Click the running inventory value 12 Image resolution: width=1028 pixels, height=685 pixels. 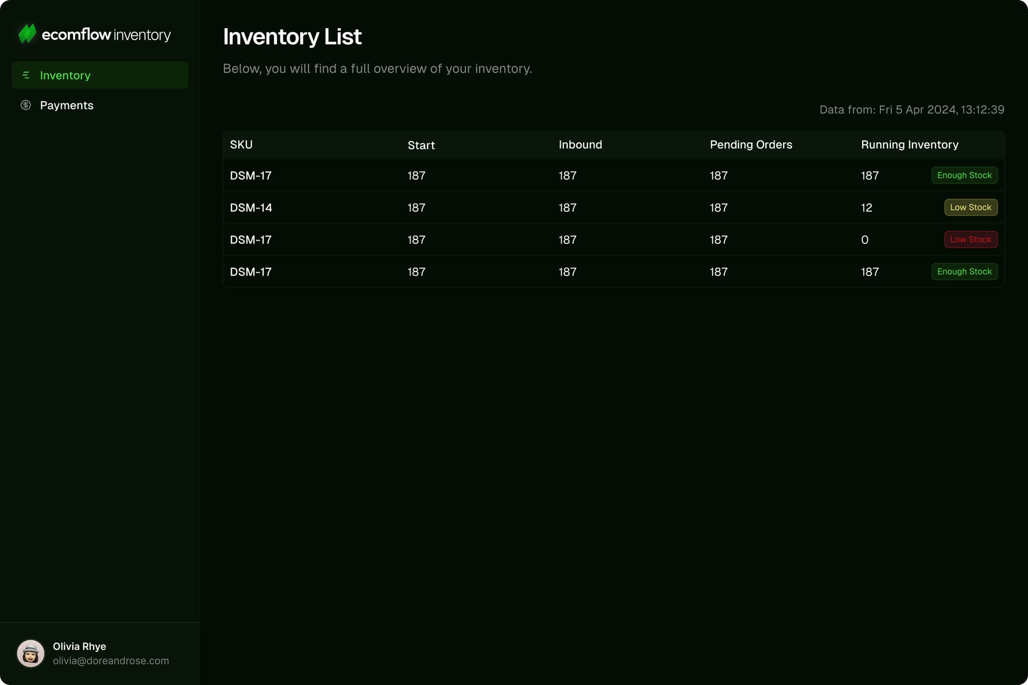tap(866, 208)
